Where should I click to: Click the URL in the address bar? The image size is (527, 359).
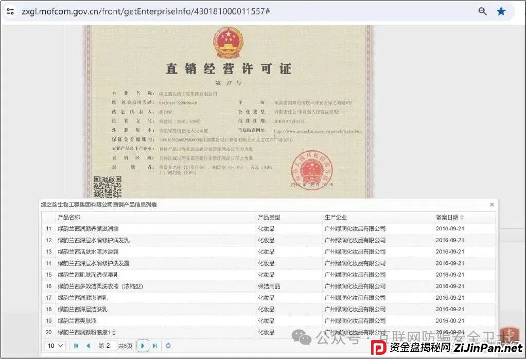(129, 11)
